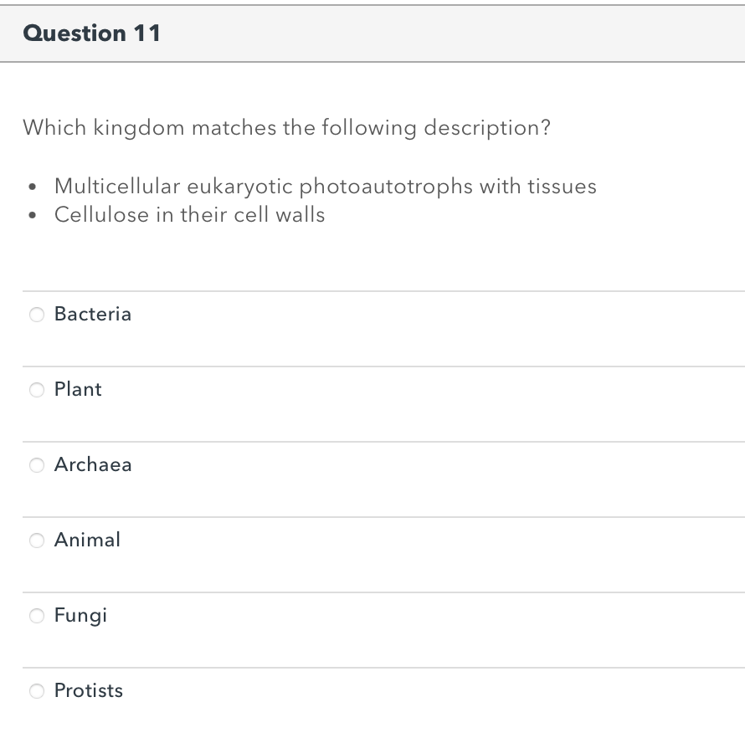Click the Question 11 header bar
Viewport: 745px width, 738px height.
(x=372, y=33)
